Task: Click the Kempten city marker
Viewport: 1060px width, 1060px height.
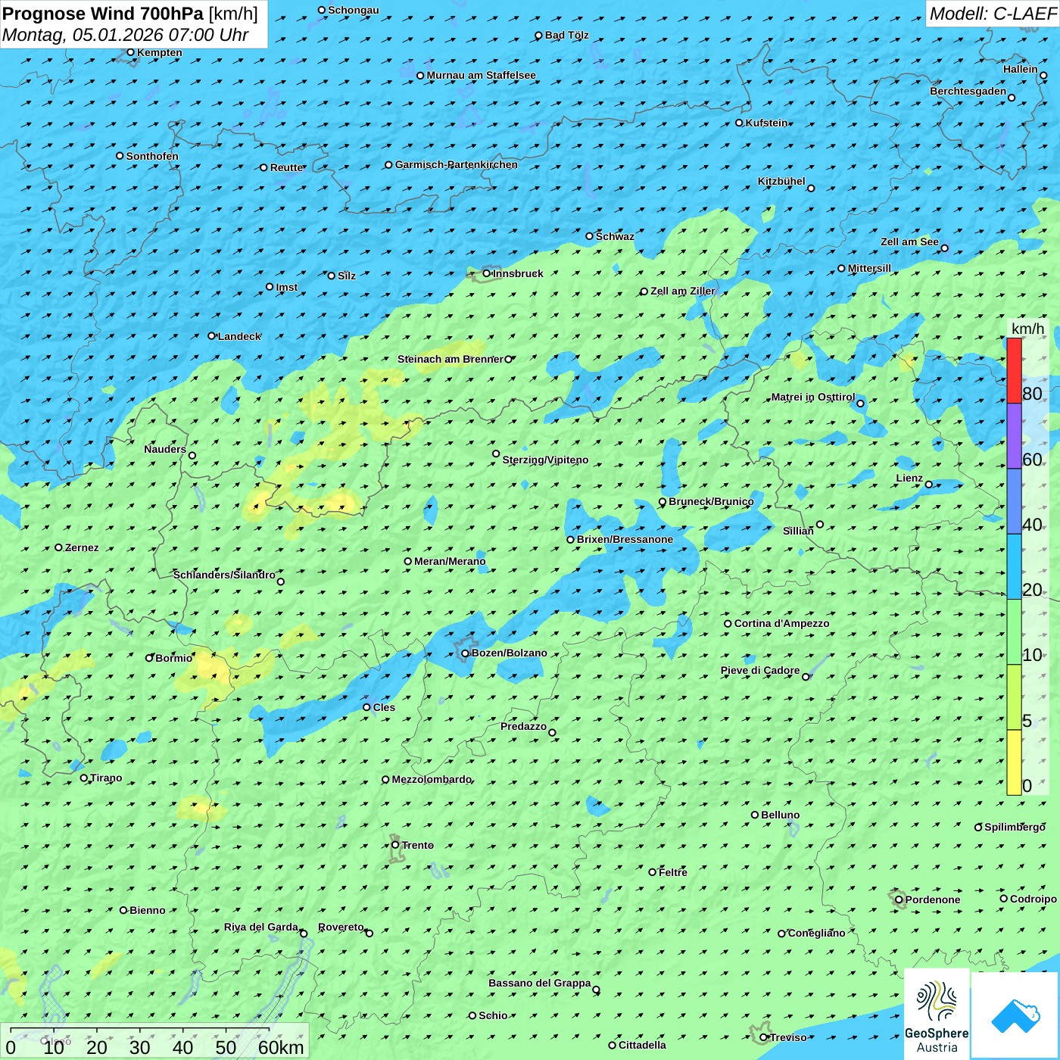Action: click(x=131, y=52)
